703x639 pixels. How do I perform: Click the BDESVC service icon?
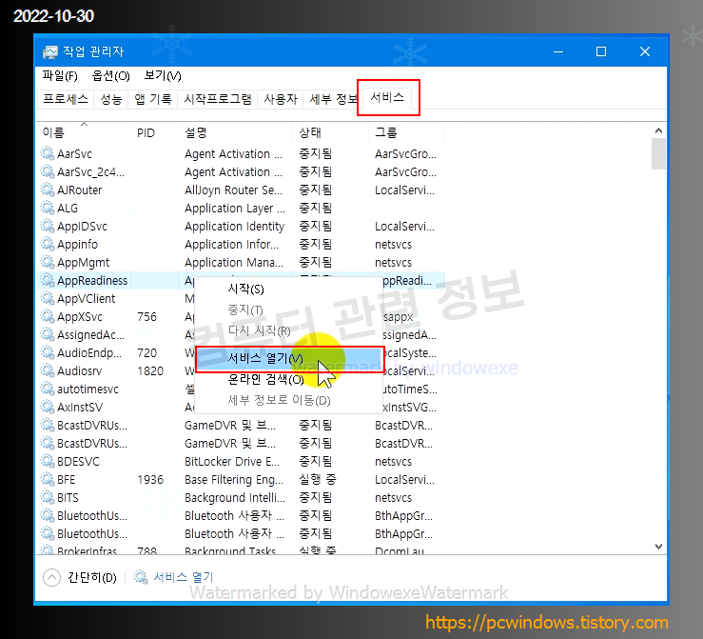[48, 461]
